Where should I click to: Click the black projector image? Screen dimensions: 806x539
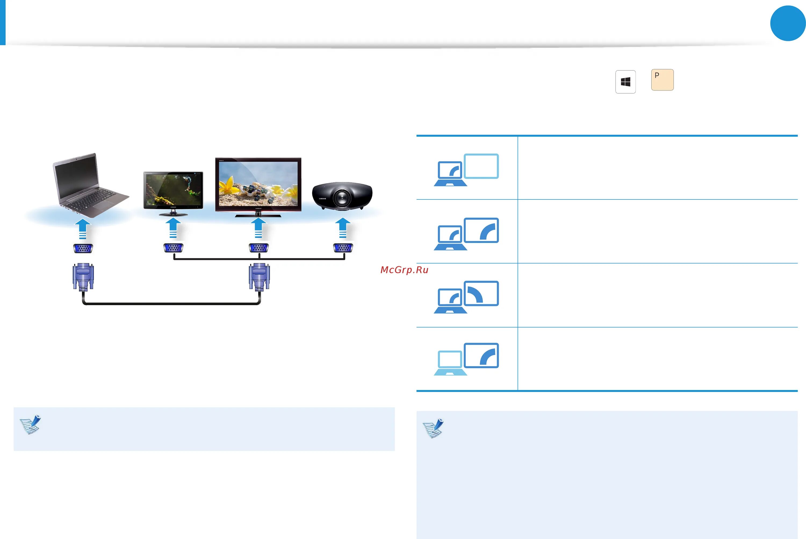pos(342,196)
